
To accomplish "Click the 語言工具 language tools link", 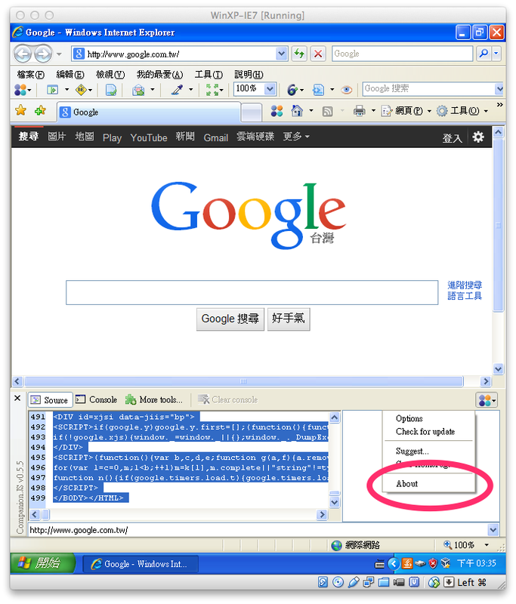I will (x=465, y=296).
